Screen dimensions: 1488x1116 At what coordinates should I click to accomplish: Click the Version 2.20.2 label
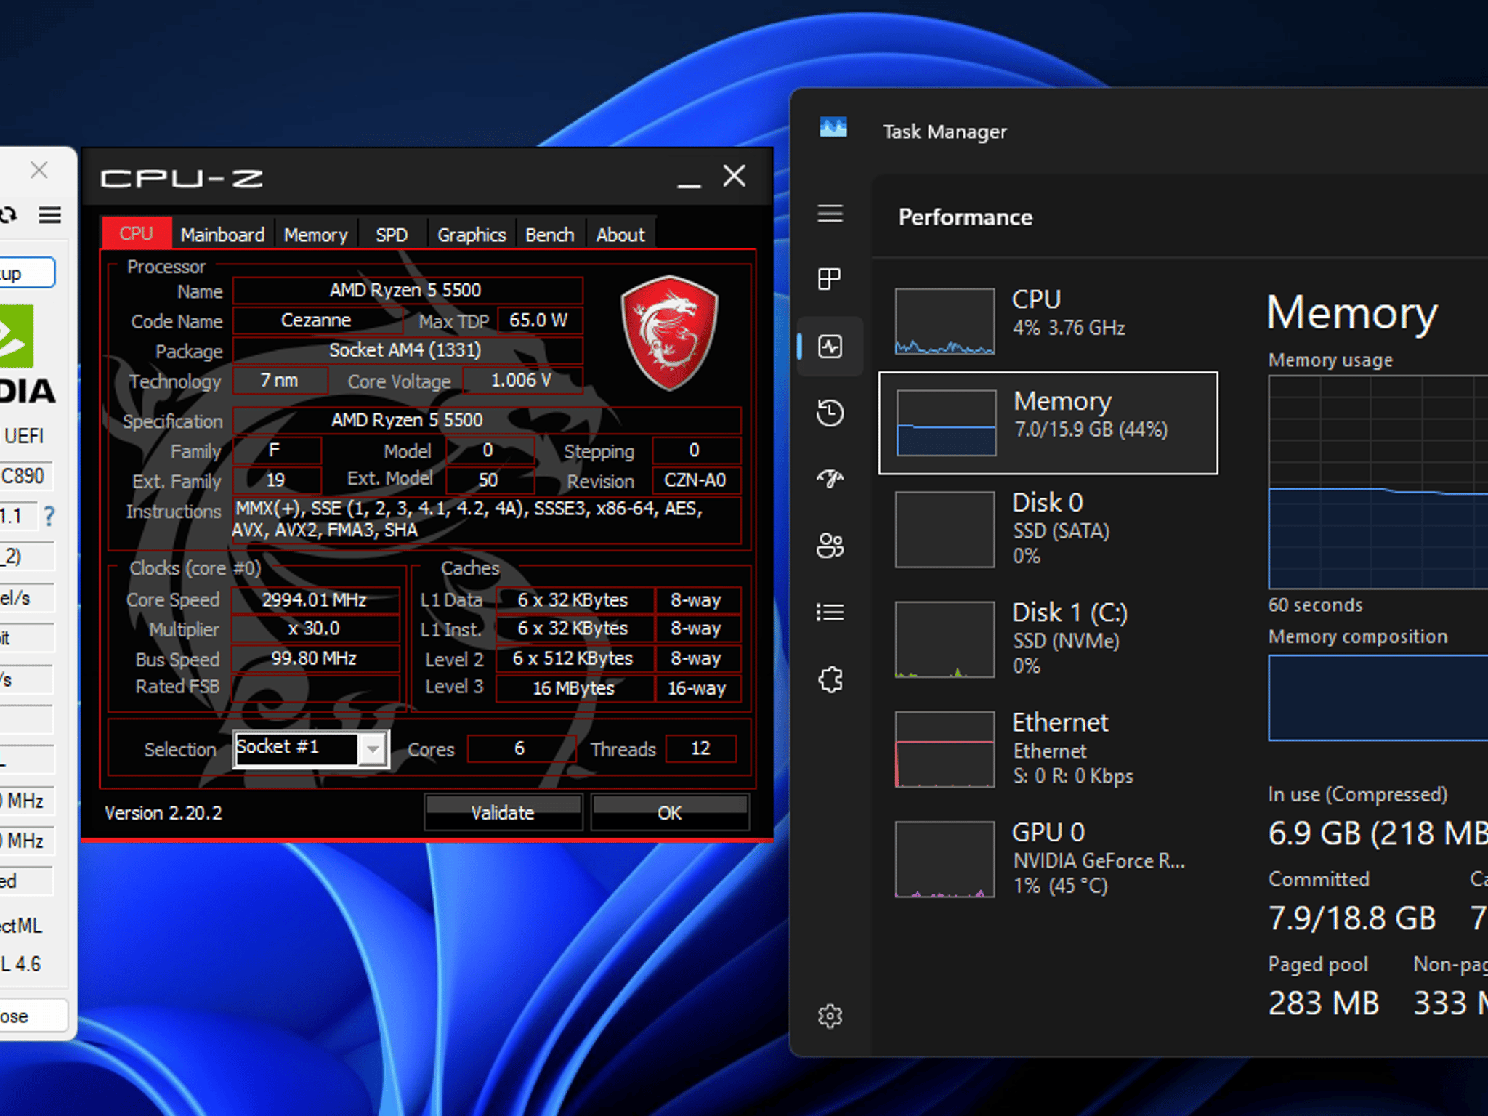(x=163, y=813)
